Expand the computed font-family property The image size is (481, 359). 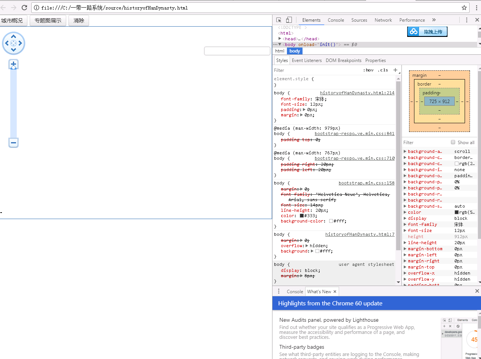[405, 224]
